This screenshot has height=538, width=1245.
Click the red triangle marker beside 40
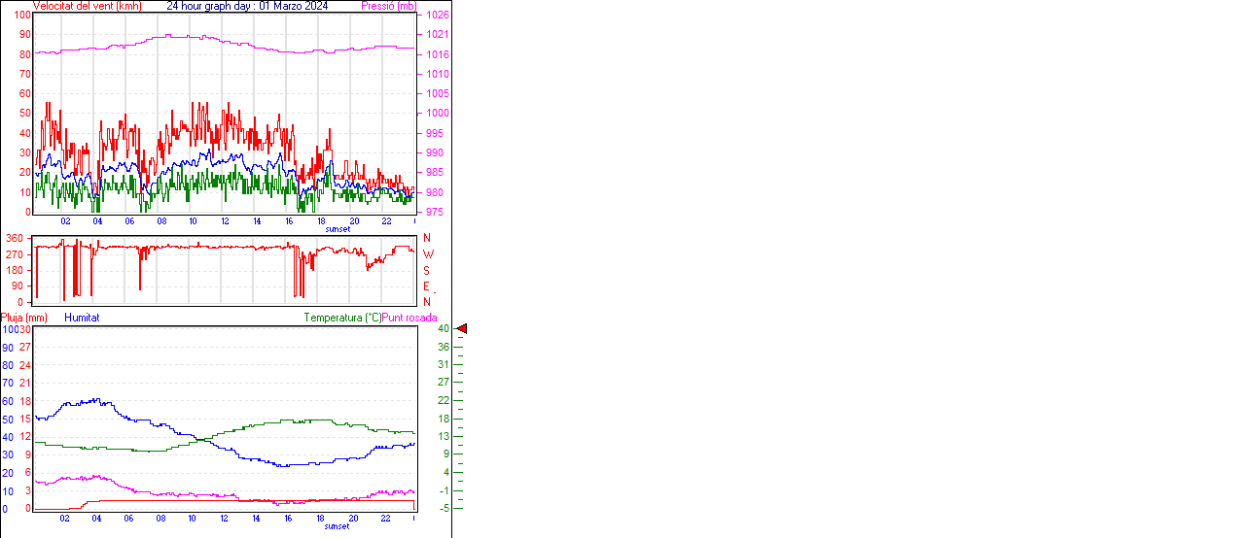[x=462, y=329]
